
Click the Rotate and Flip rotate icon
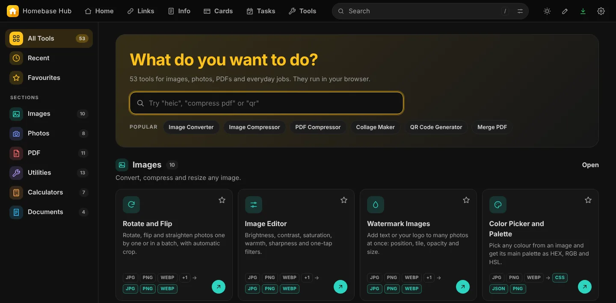pos(131,205)
